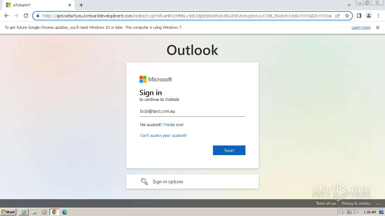Image resolution: width=385 pixels, height=216 pixels.
Task: Open the Privacy & cookies link
Action: 356,203
